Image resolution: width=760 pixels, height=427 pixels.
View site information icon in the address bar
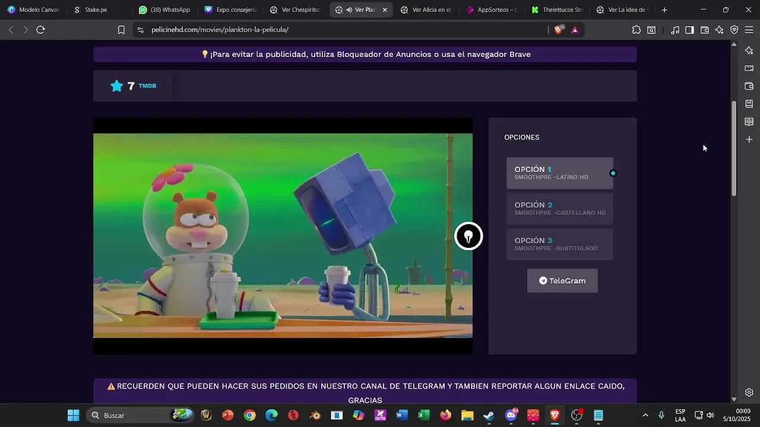[x=140, y=30]
